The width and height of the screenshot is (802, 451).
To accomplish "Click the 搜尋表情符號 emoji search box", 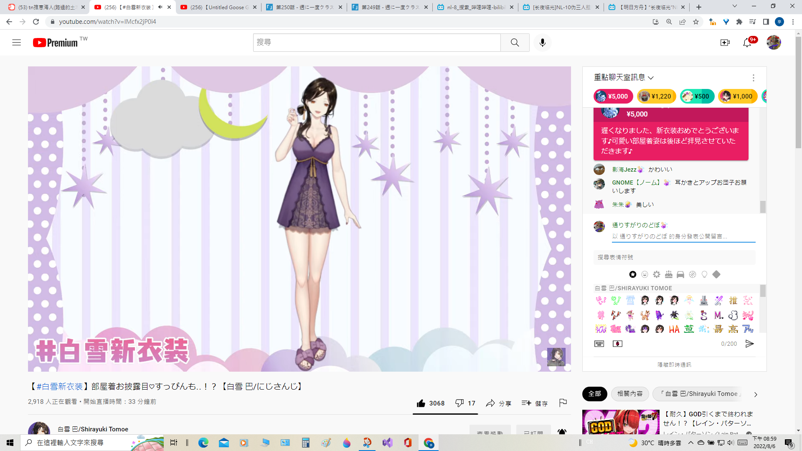I will pyautogui.click(x=674, y=258).
